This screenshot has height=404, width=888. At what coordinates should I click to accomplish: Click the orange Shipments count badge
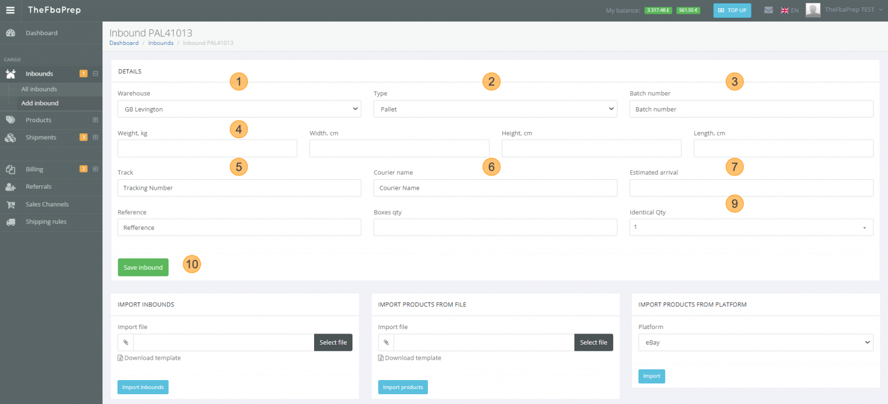point(83,137)
